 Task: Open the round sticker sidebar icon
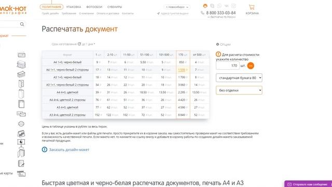tap(21, 124)
